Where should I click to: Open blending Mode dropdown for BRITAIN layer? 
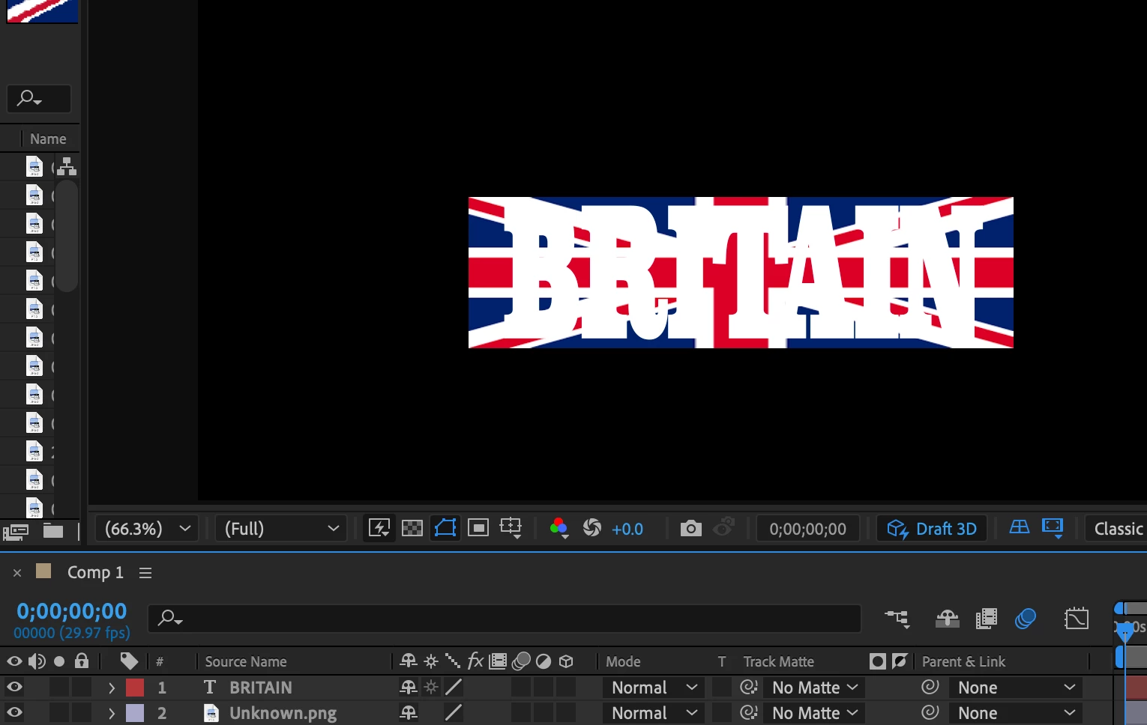pos(654,688)
